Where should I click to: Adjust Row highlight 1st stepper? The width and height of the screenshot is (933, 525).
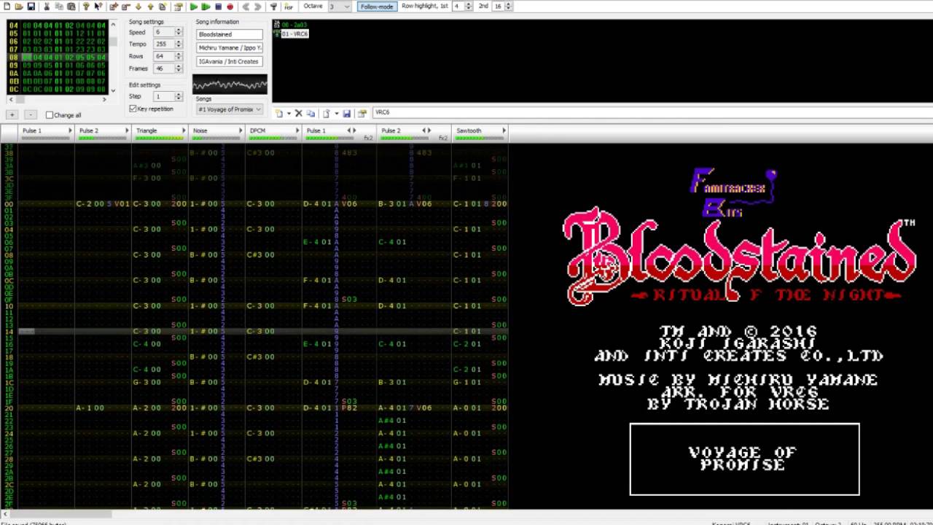[467, 7]
